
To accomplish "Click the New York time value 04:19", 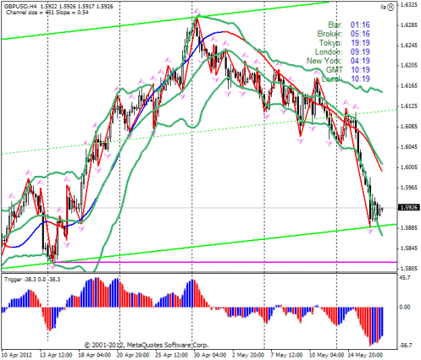I will [x=360, y=61].
